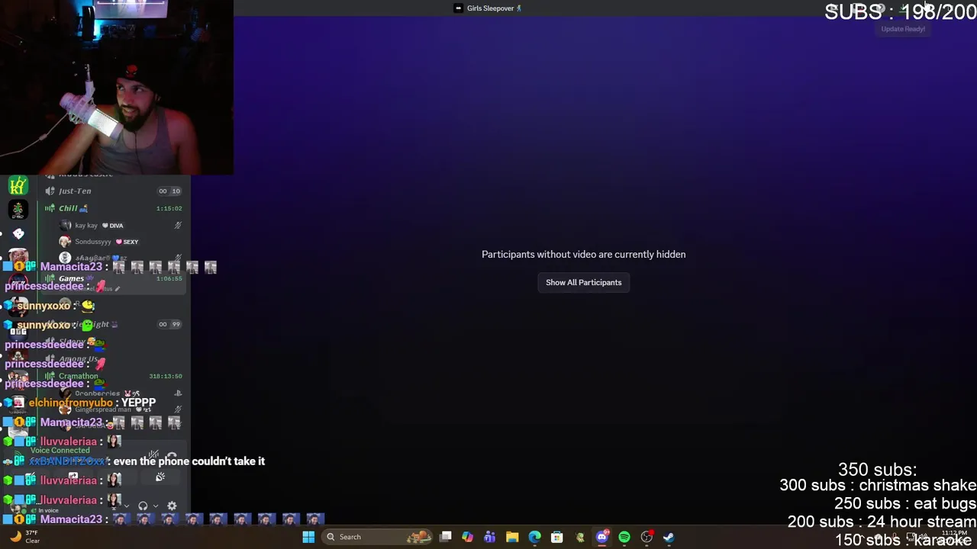Click the Show All Participants button
Viewport: 977px width, 549px height.
(583, 282)
